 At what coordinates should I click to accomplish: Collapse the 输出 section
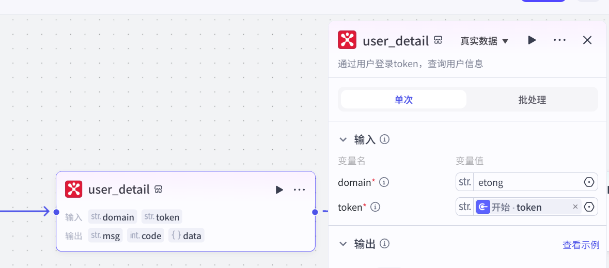pyautogui.click(x=342, y=244)
